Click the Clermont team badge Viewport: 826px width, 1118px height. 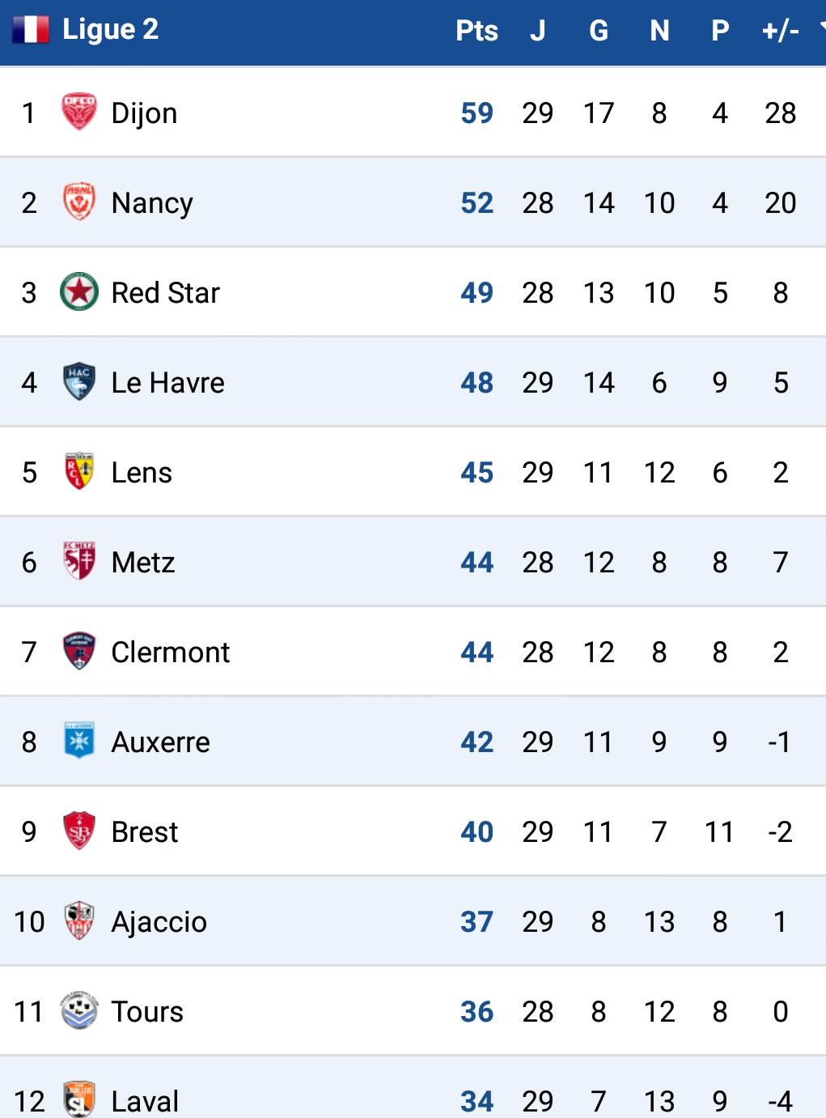point(79,651)
